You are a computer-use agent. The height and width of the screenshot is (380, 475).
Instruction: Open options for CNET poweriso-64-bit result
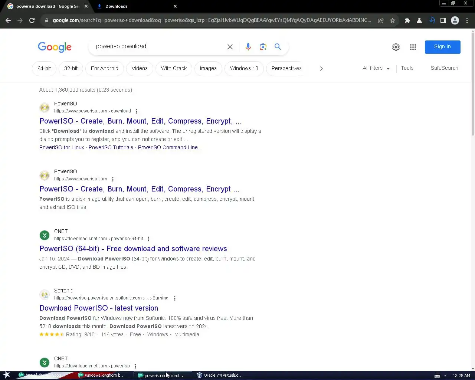pyautogui.click(x=148, y=239)
